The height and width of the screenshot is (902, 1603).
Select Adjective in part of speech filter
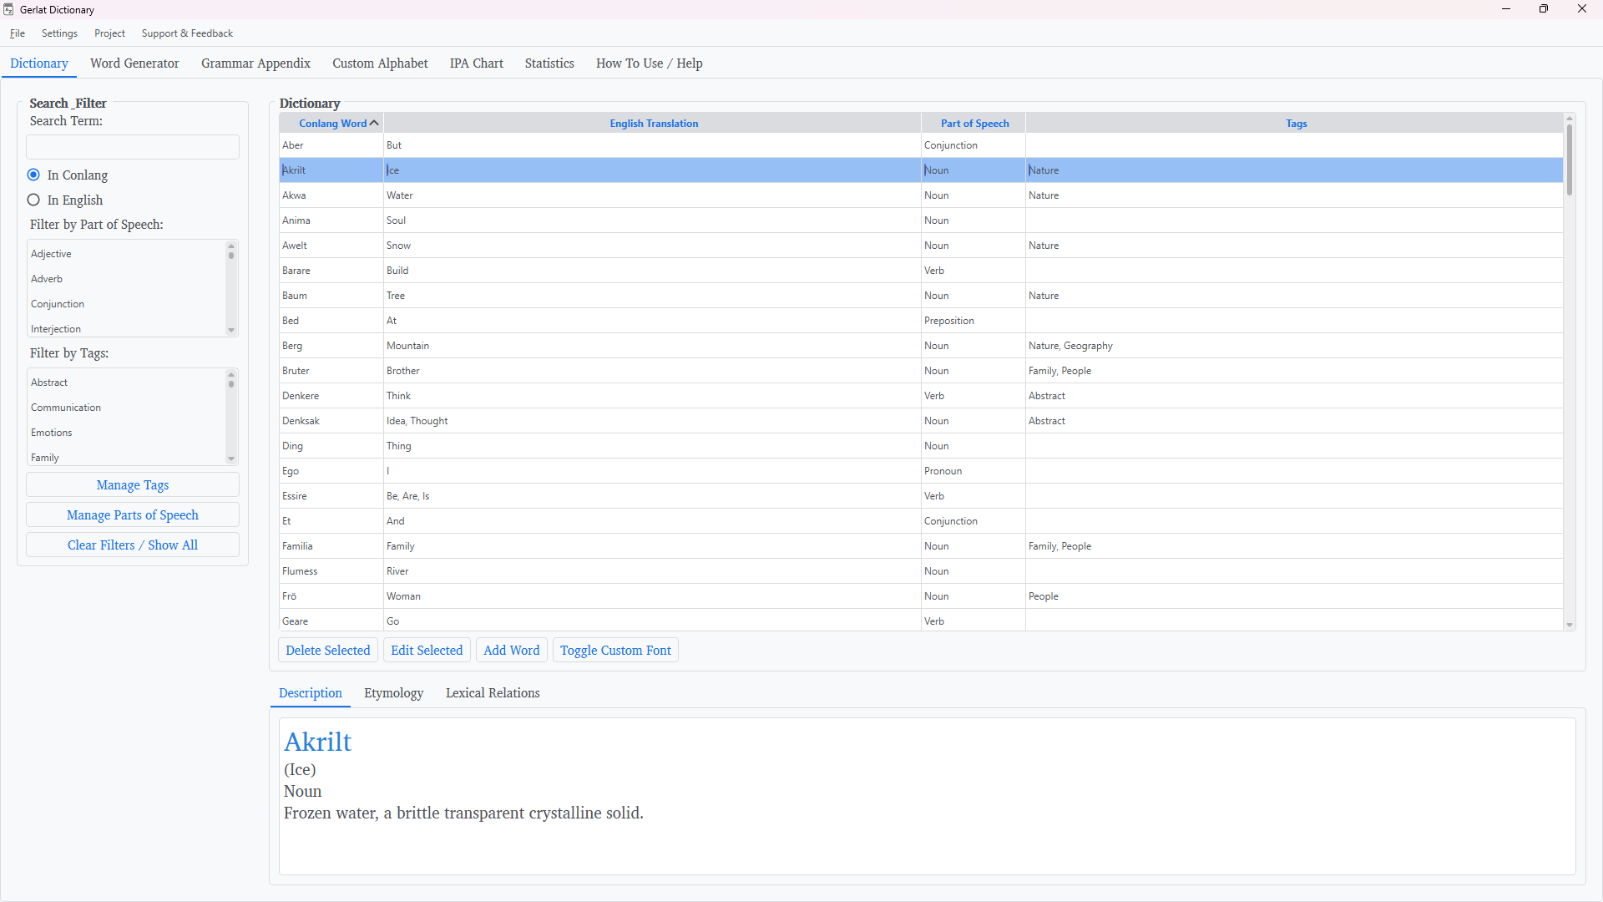point(126,254)
